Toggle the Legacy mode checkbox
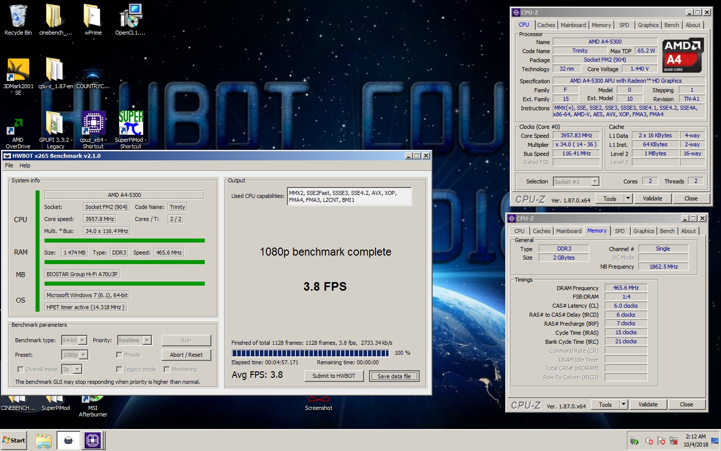This screenshot has height=451, width=721. [119, 369]
